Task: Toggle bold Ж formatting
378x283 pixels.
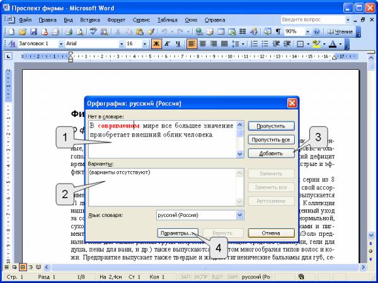Action: click(156, 44)
